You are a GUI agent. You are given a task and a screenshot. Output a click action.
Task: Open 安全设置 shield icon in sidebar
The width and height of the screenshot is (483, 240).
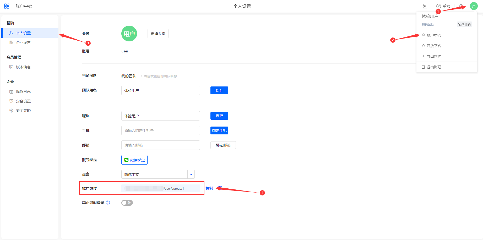tap(11, 101)
